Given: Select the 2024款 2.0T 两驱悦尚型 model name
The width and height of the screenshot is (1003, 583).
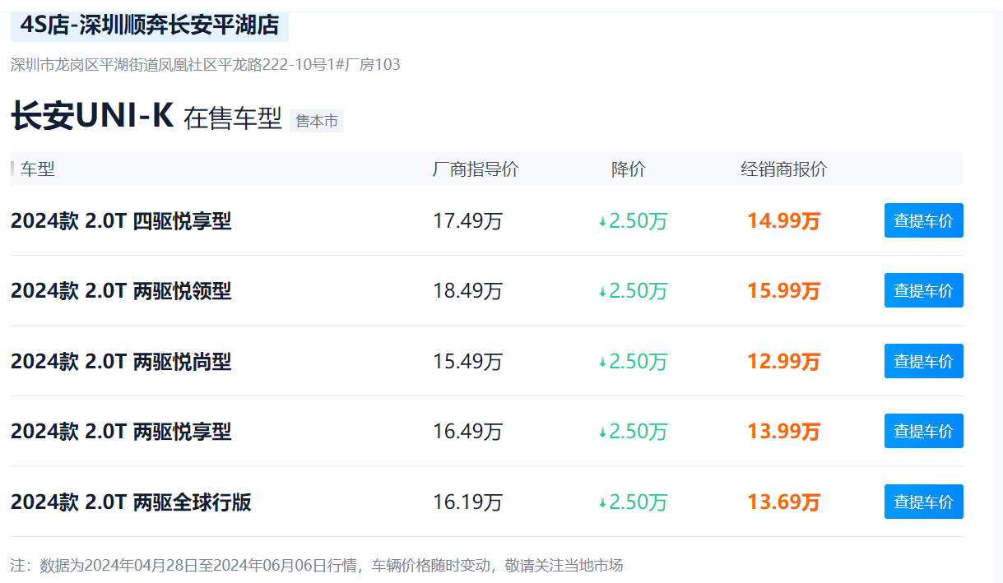Looking at the screenshot, I should [121, 362].
